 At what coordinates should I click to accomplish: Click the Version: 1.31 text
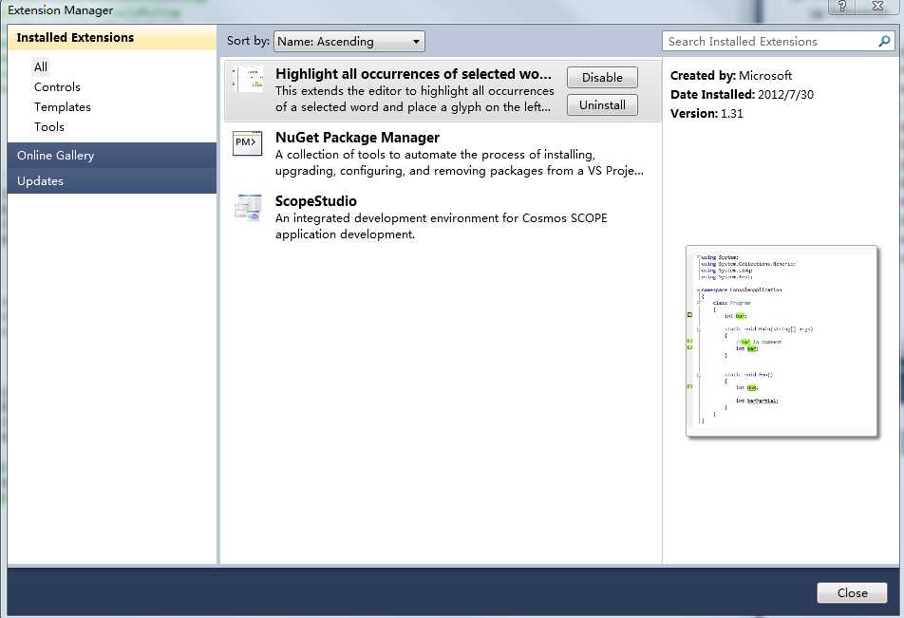coord(706,114)
